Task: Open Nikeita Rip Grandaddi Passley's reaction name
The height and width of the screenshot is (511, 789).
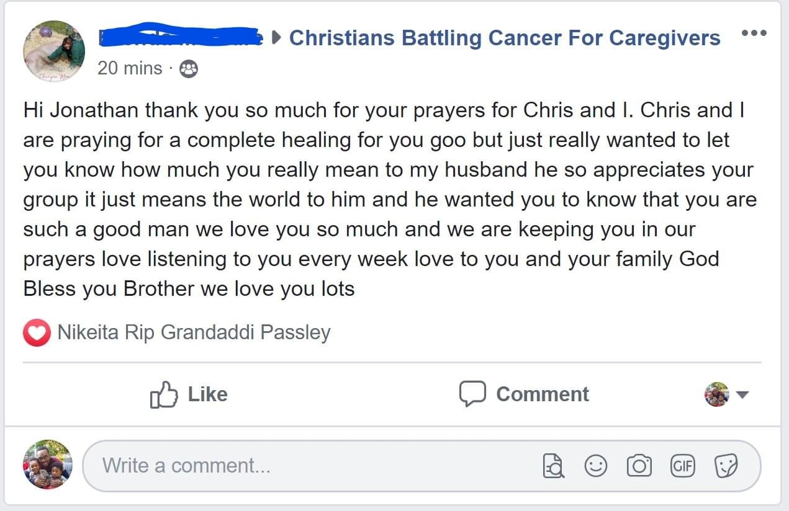Action: click(194, 333)
